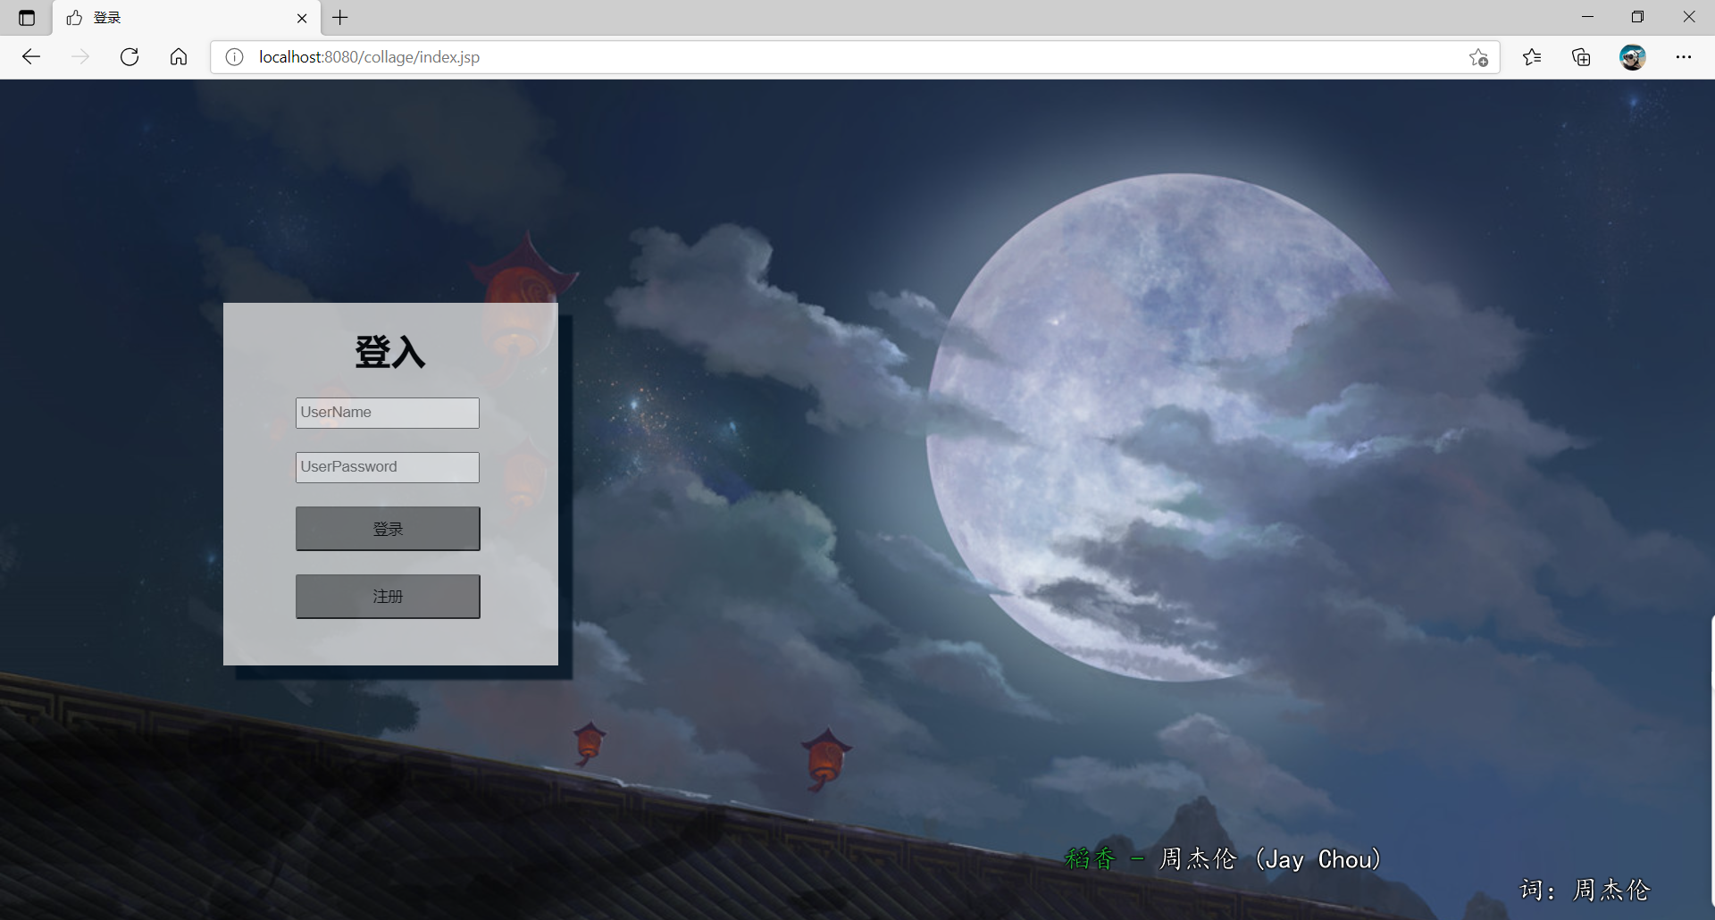This screenshot has height=920, width=1715.
Task: Refresh the page with the reload icon
Action: (x=130, y=57)
